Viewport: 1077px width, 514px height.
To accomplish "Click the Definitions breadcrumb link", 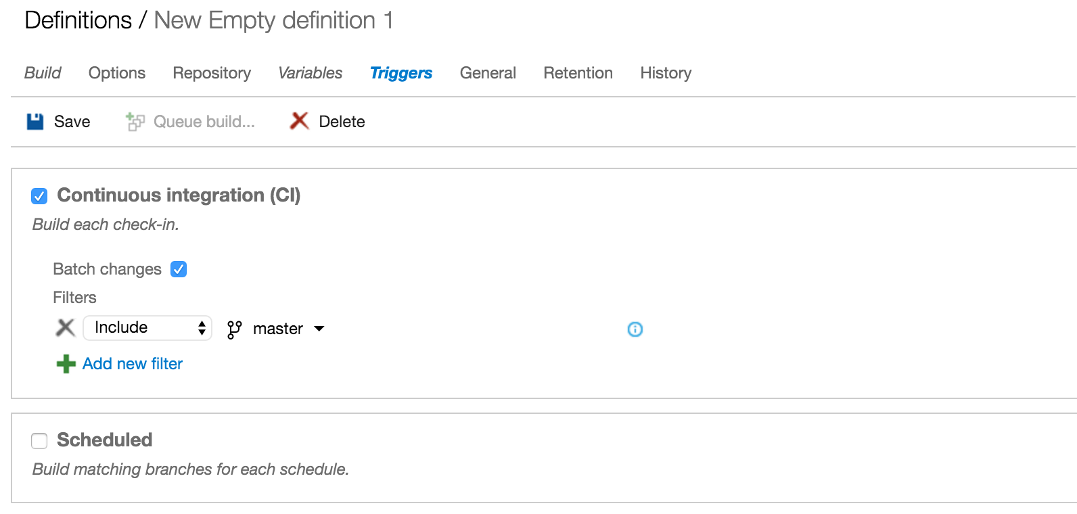I will [78, 20].
